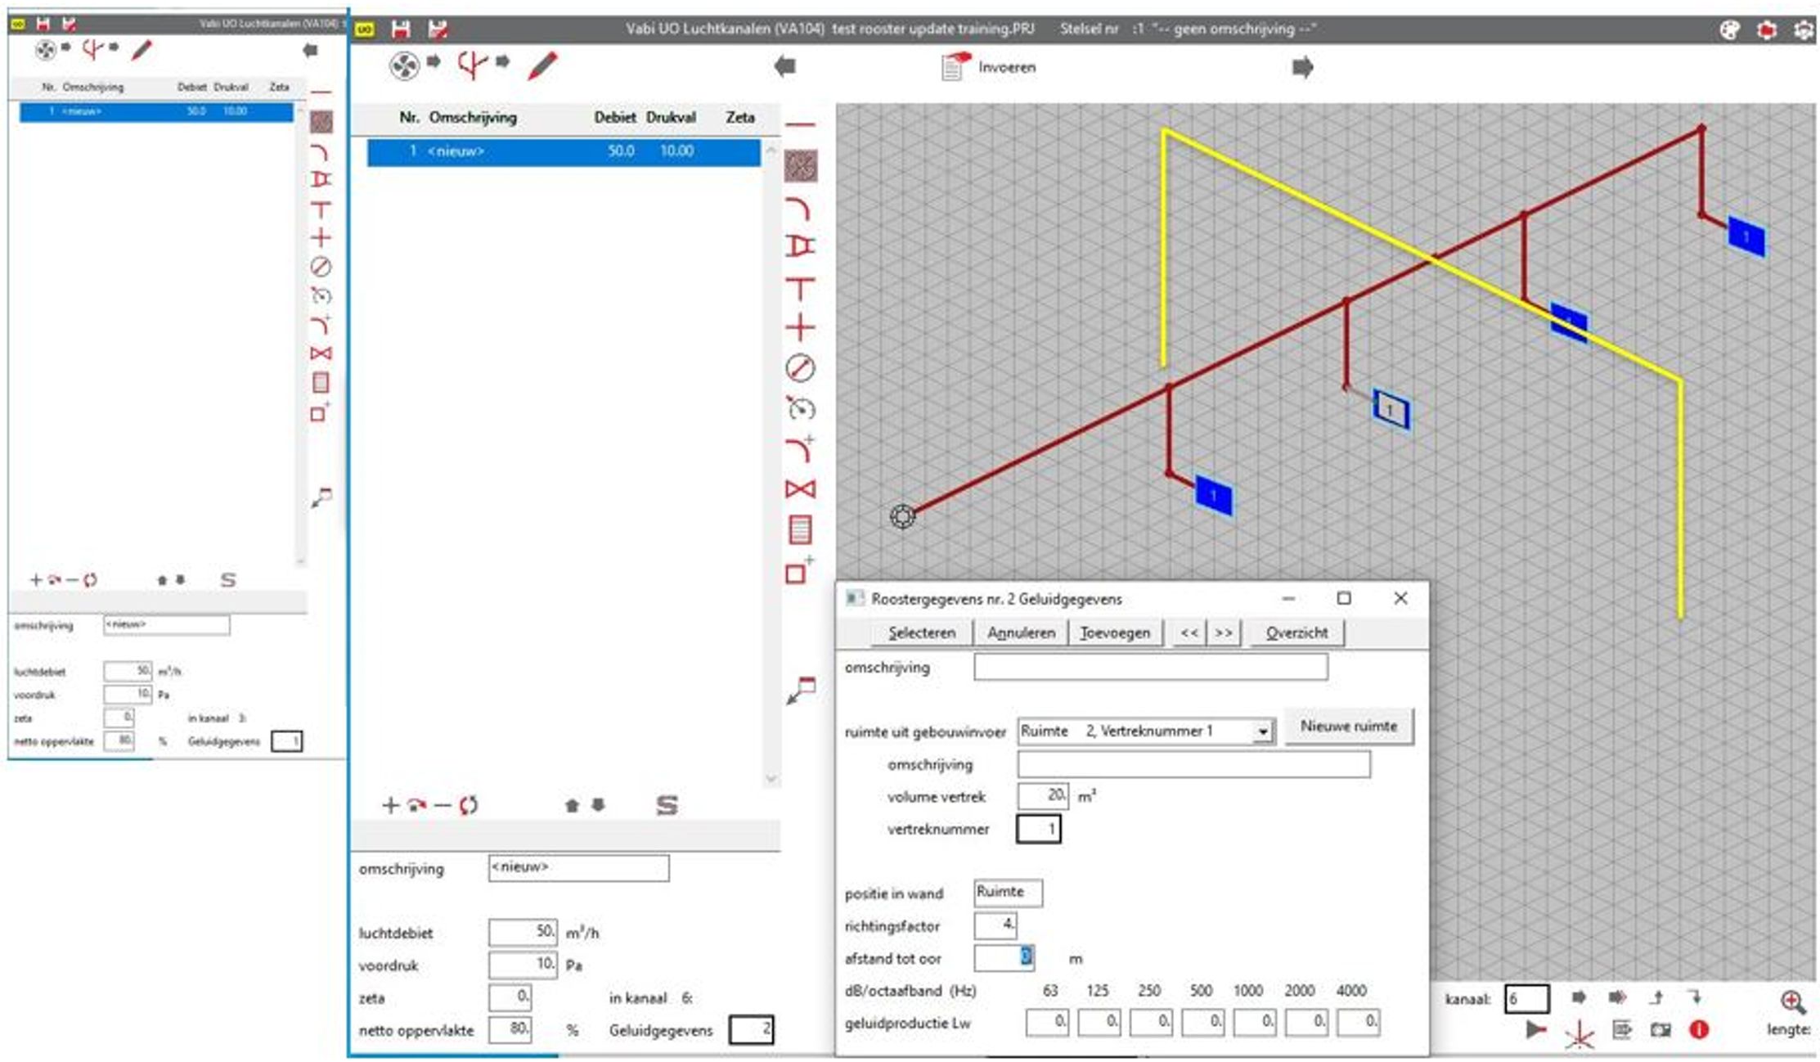Pick the grille list component icon
This screenshot has height=1062, width=1820.
click(800, 530)
